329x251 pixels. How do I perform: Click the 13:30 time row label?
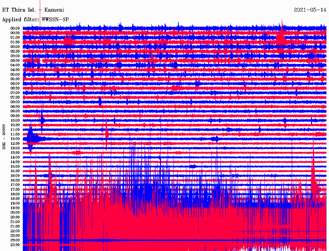(15, 153)
